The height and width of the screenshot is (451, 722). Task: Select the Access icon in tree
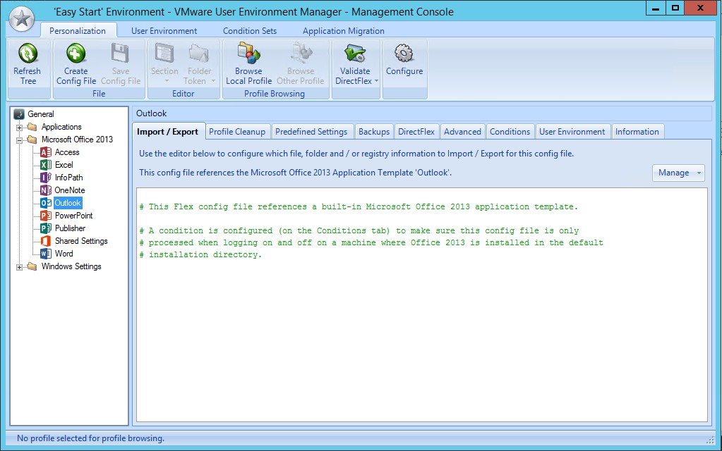click(46, 152)
